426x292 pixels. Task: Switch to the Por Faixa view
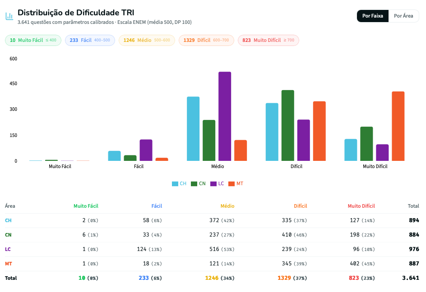[x=372, y=16]
